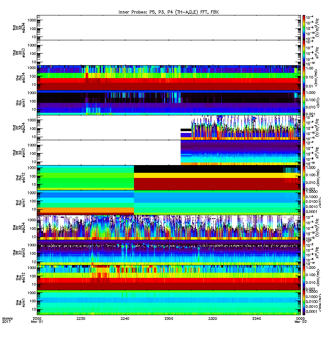
Task: Select the the fff edc34 spectrogram panel
Action: click(x=169, y=228)
